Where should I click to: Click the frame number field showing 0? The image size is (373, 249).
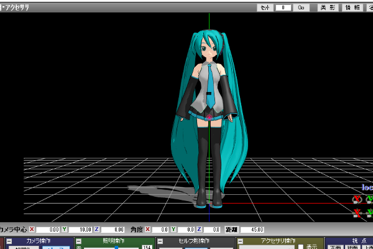point(283,7)
